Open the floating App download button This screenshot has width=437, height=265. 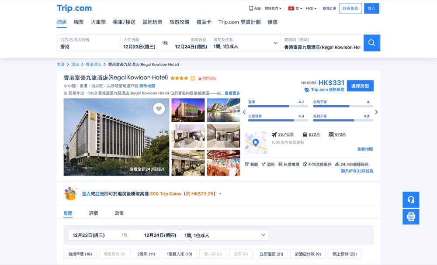point(411,217)
